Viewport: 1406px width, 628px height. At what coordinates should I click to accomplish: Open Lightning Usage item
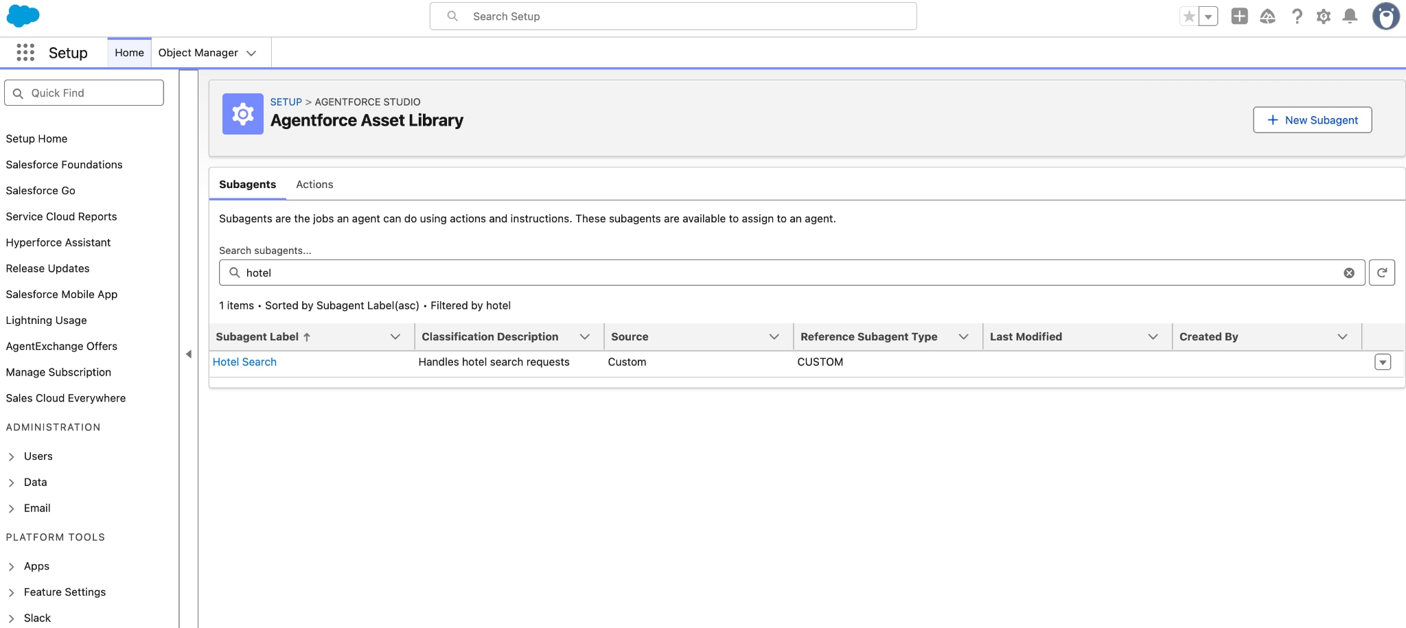click(x=46, y=321)
